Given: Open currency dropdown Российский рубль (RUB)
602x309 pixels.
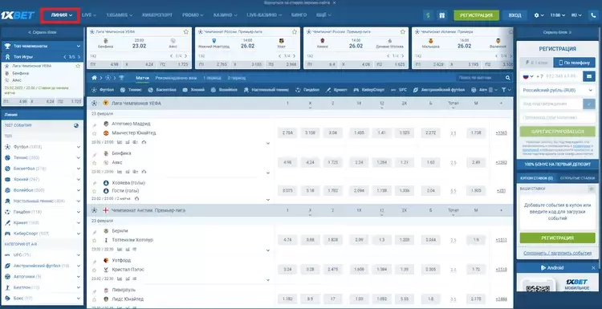Looking at the screenshot, I should coord(558,90).
